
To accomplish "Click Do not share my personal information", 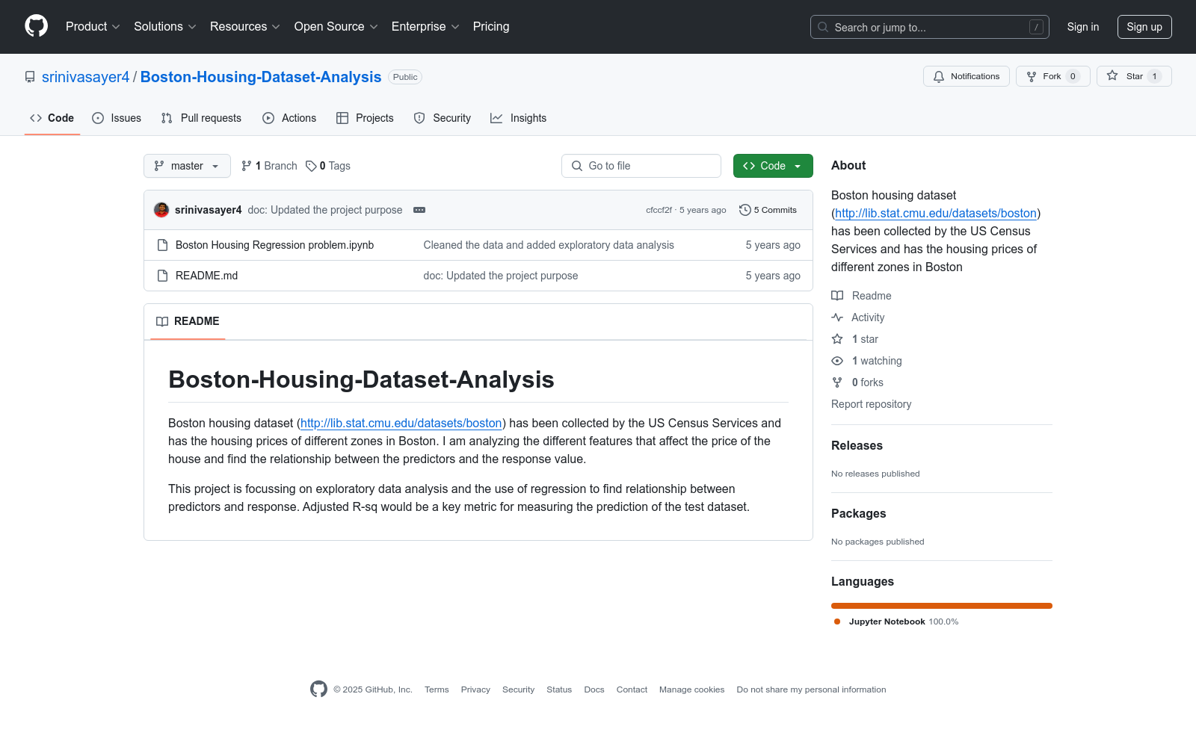I will pyautogui.click(x=811, y=689).
